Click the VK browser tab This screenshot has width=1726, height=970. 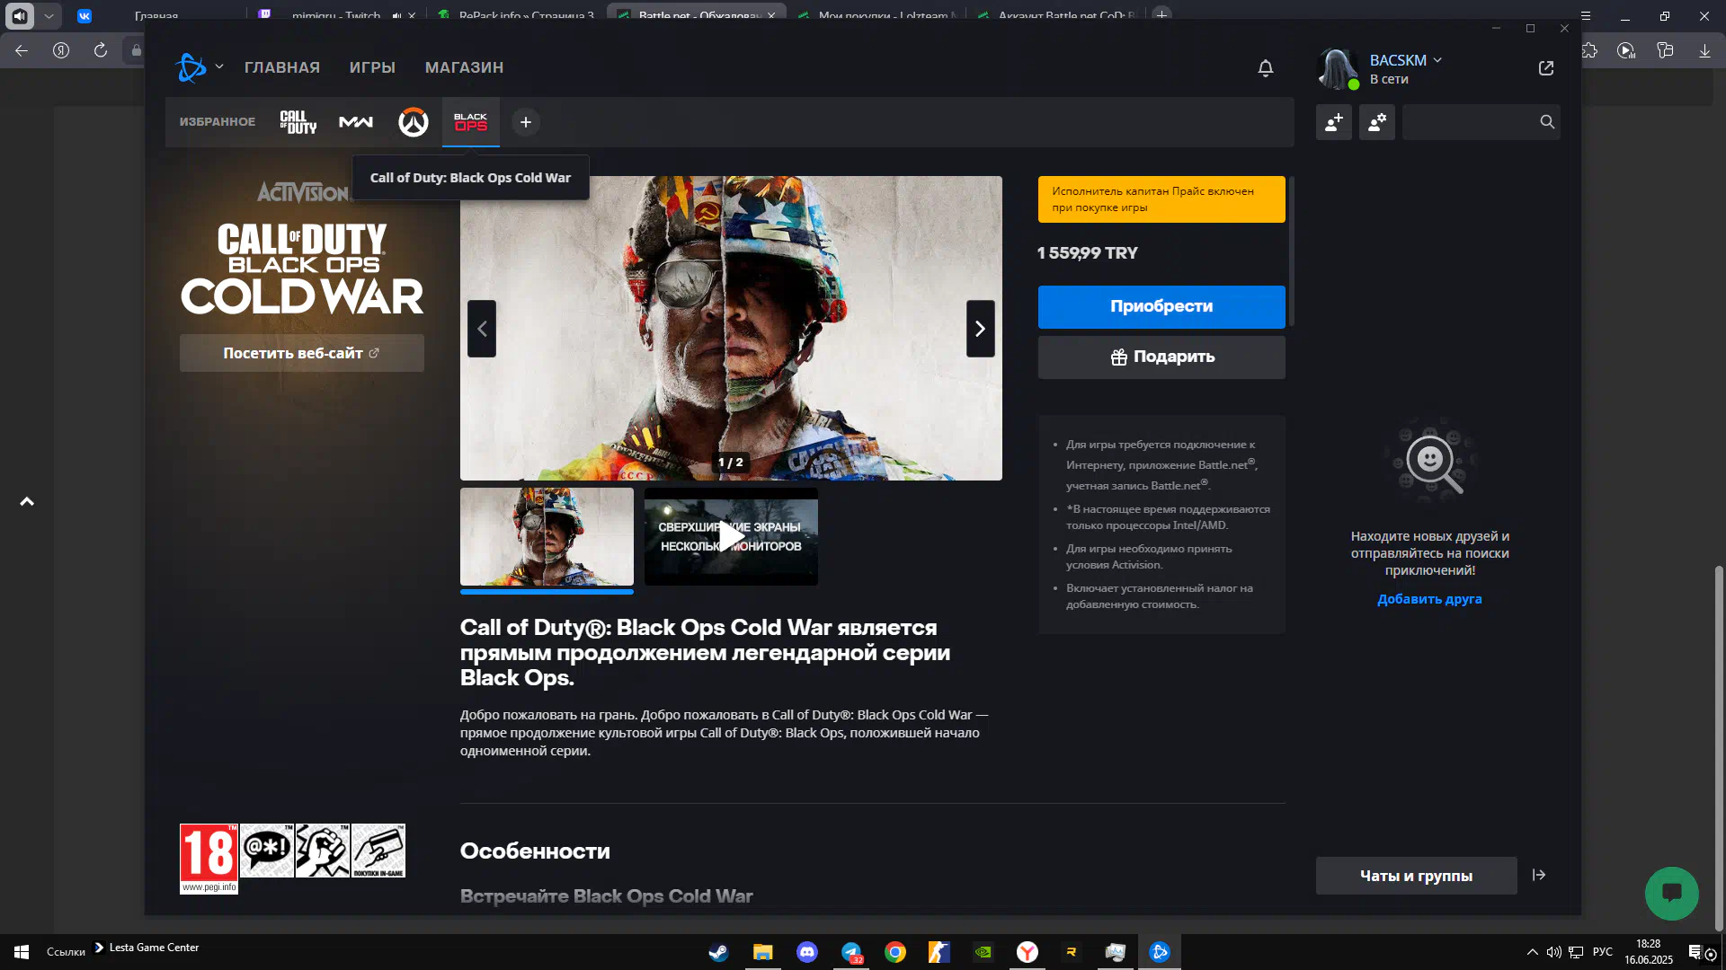coord(85,15)
